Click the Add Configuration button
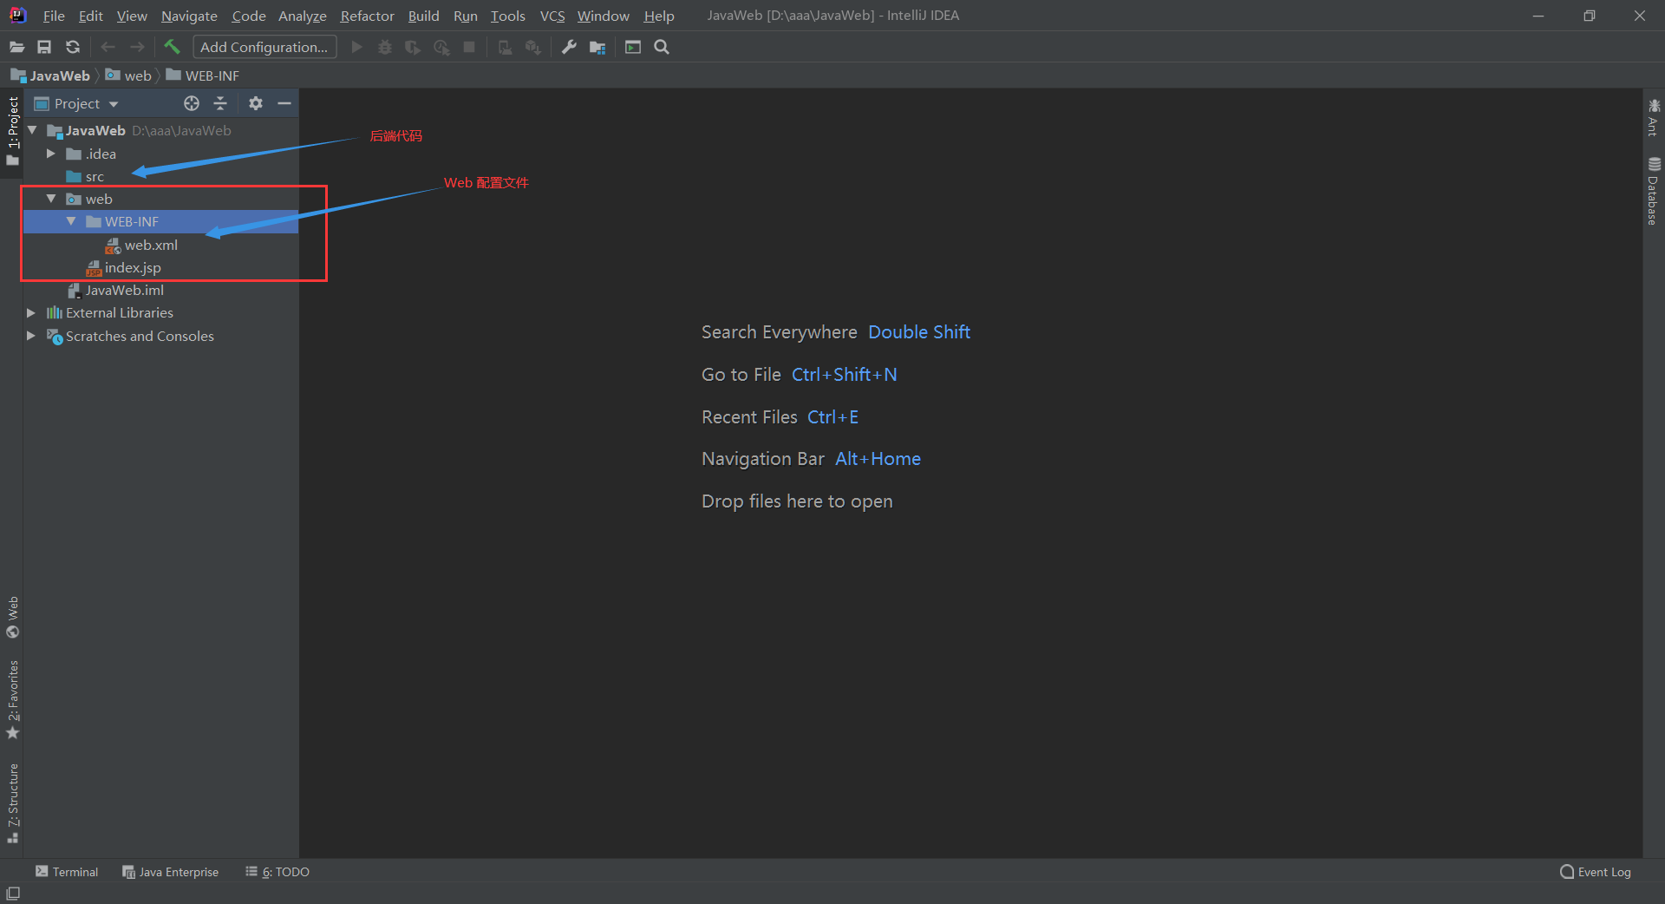The height and width of the screenshot is (904, 1665). coord(264,47)
